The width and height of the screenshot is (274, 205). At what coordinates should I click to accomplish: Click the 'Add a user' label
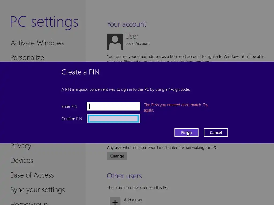click(133, 200)
